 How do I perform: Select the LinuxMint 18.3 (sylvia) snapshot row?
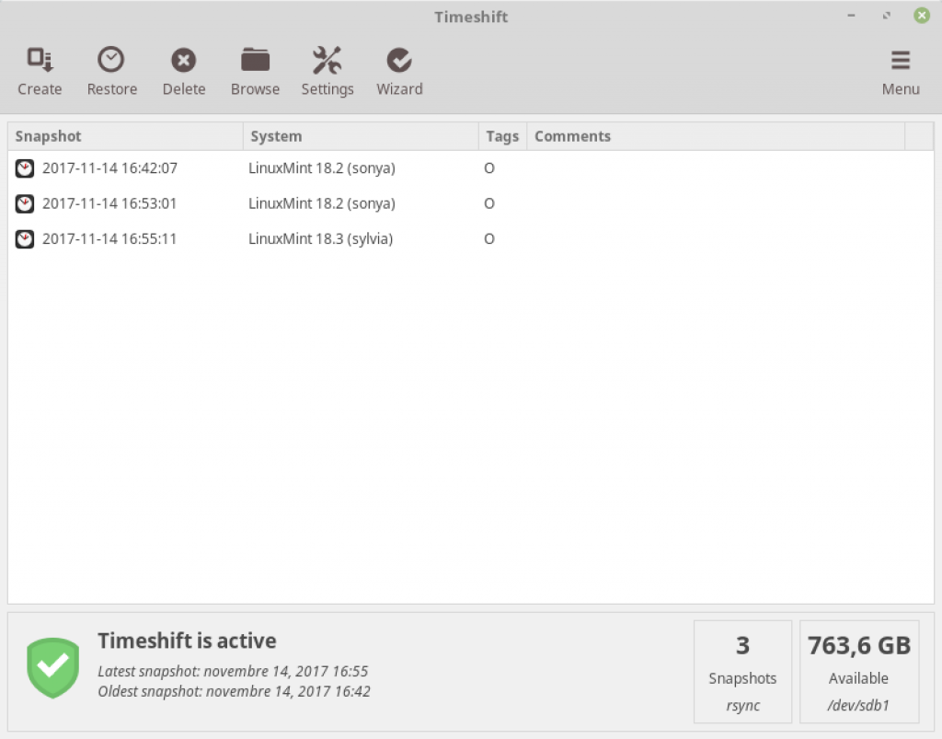(x=322, y=238)
